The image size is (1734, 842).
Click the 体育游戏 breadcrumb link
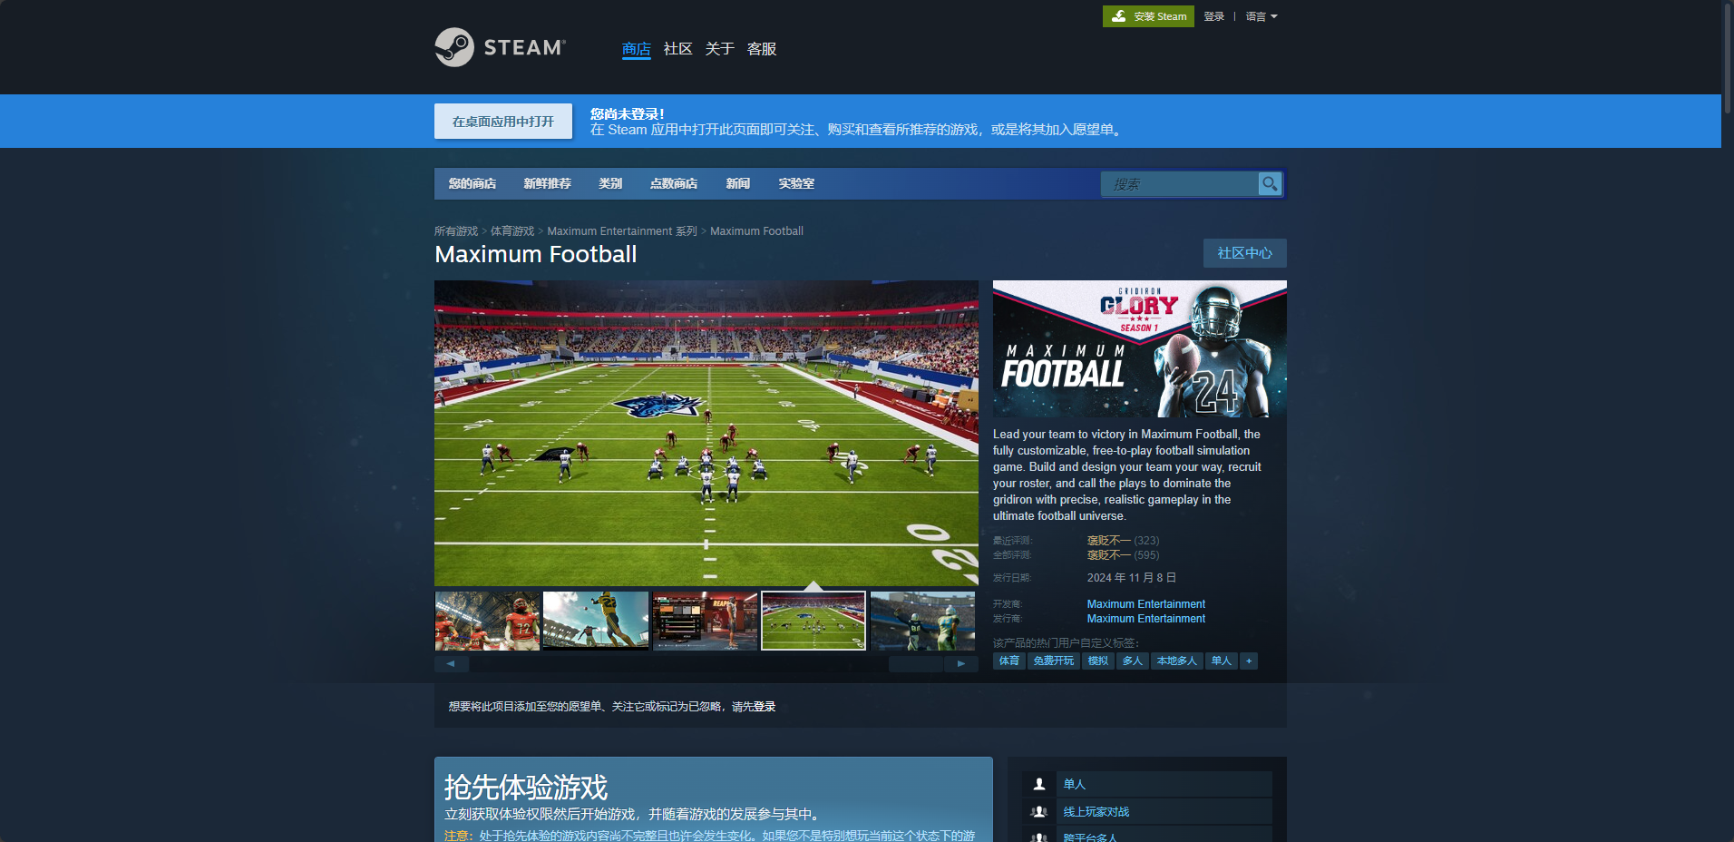coord(512,231)
